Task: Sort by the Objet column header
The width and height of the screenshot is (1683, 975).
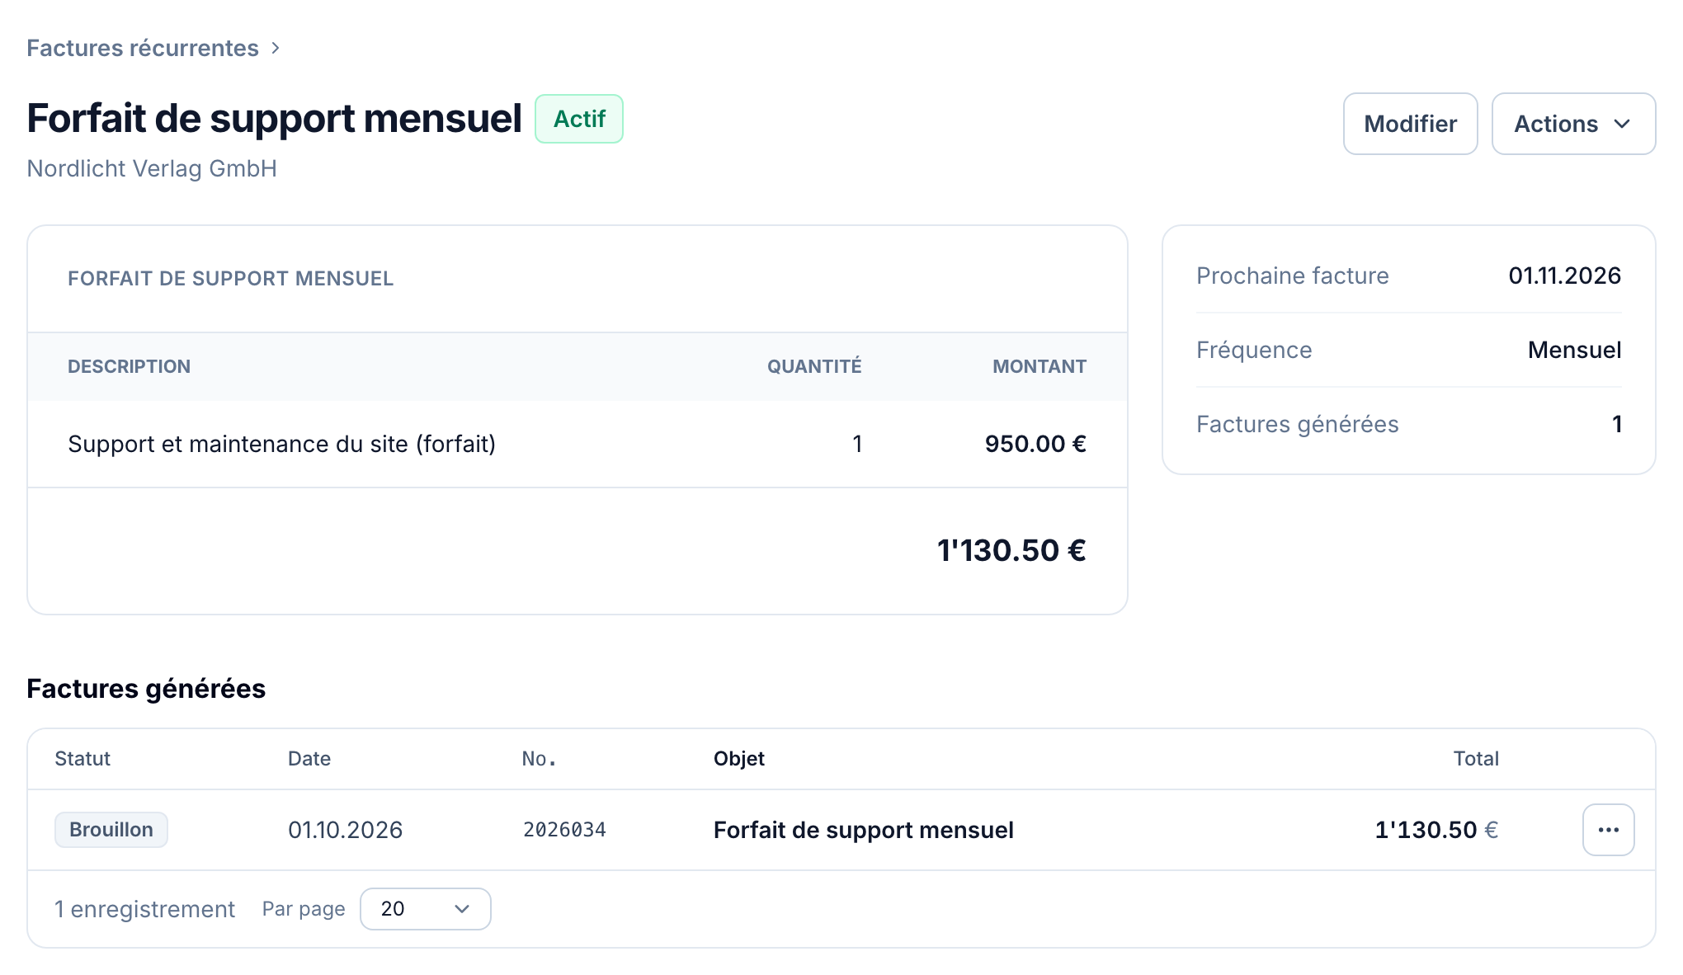Action: click(739, 759)
